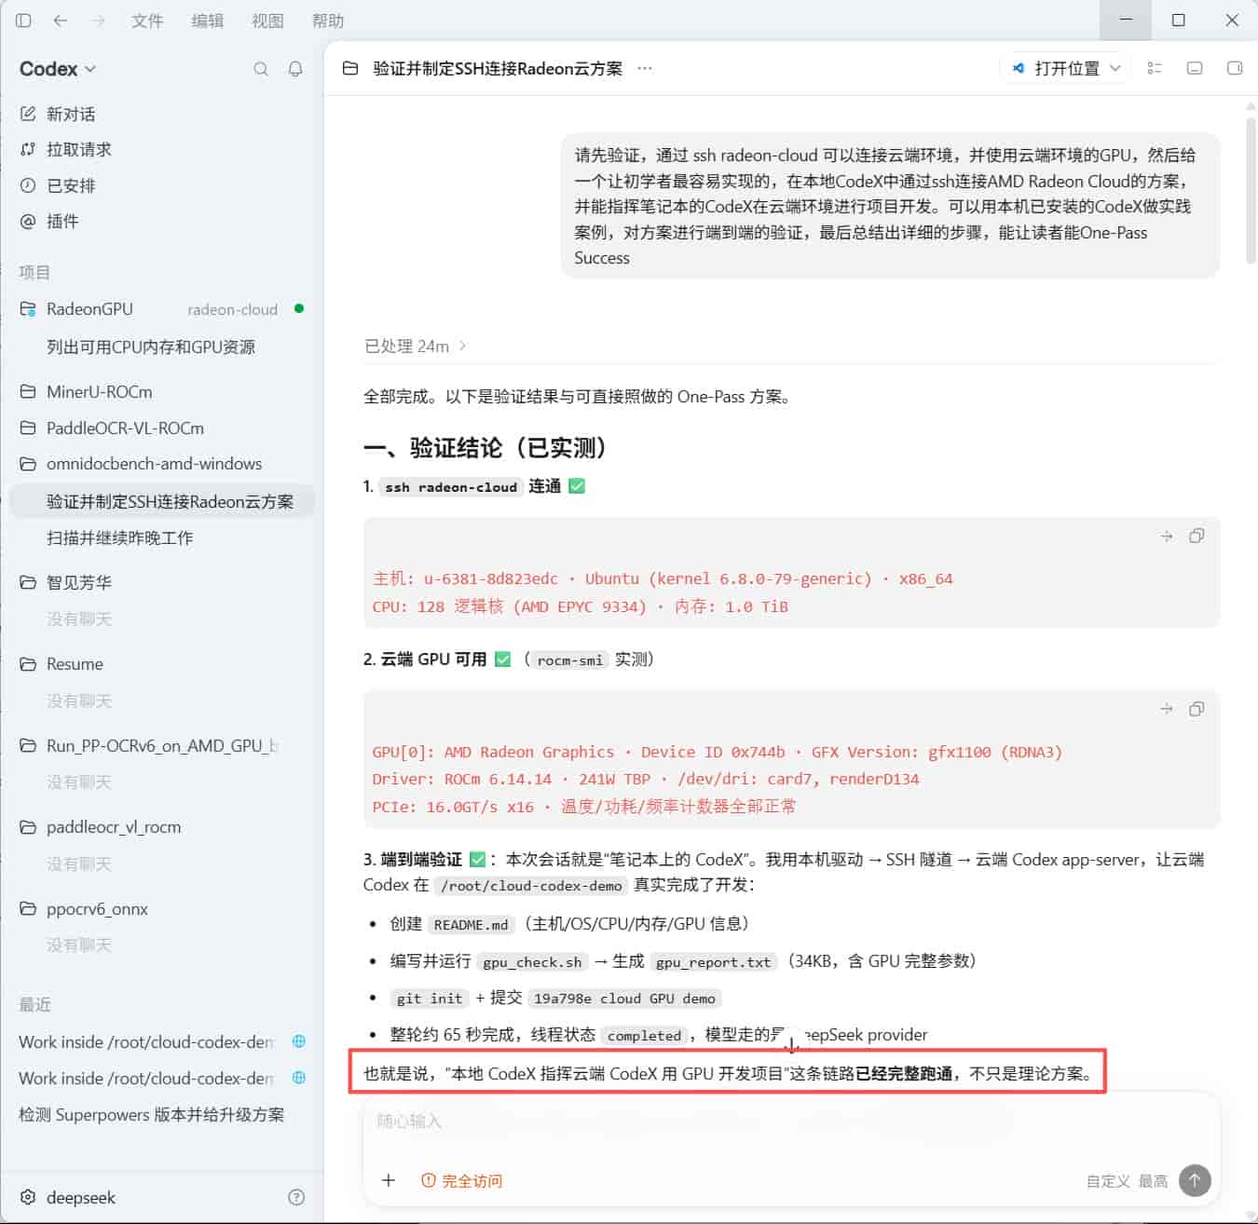The image size is (1258, 1224).
Task: Click wrap icon on host info code block
Action: [1167, 537]
